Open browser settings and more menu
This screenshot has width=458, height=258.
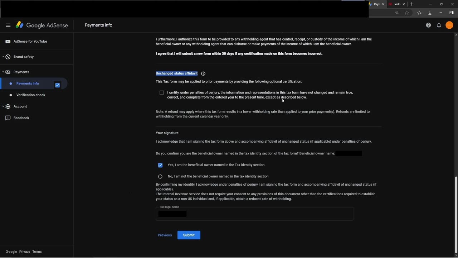click(x=440, y=13)
